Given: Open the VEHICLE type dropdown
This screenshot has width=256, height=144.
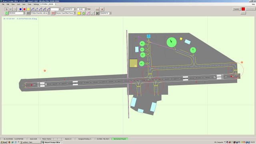Looking at the screenshot, I should (x=17, y=13).
